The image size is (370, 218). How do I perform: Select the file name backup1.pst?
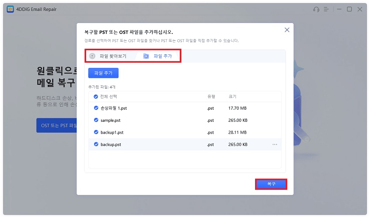pos(112,132)
